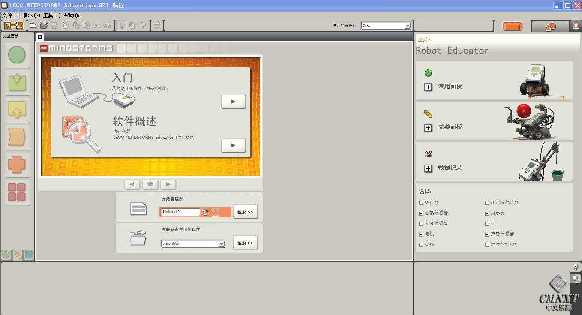Click the open recent program button beside zouzhixian
The image size is (582, 315).
click(245, 243)
